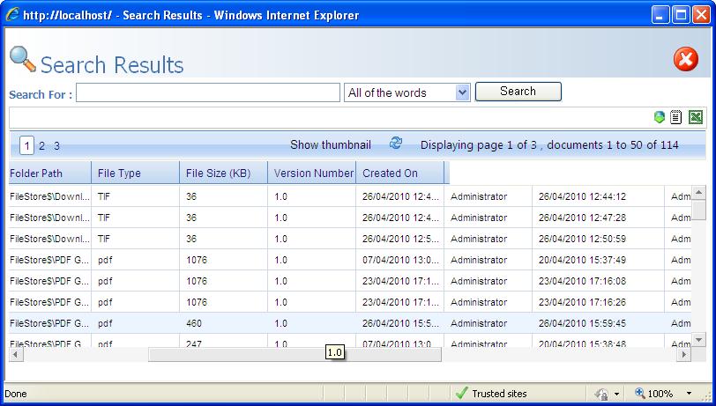This screenshot has width=716, height=406.
Task: Click Administrator in the 12:44:12 row
Action: click(x=479, y=196)
